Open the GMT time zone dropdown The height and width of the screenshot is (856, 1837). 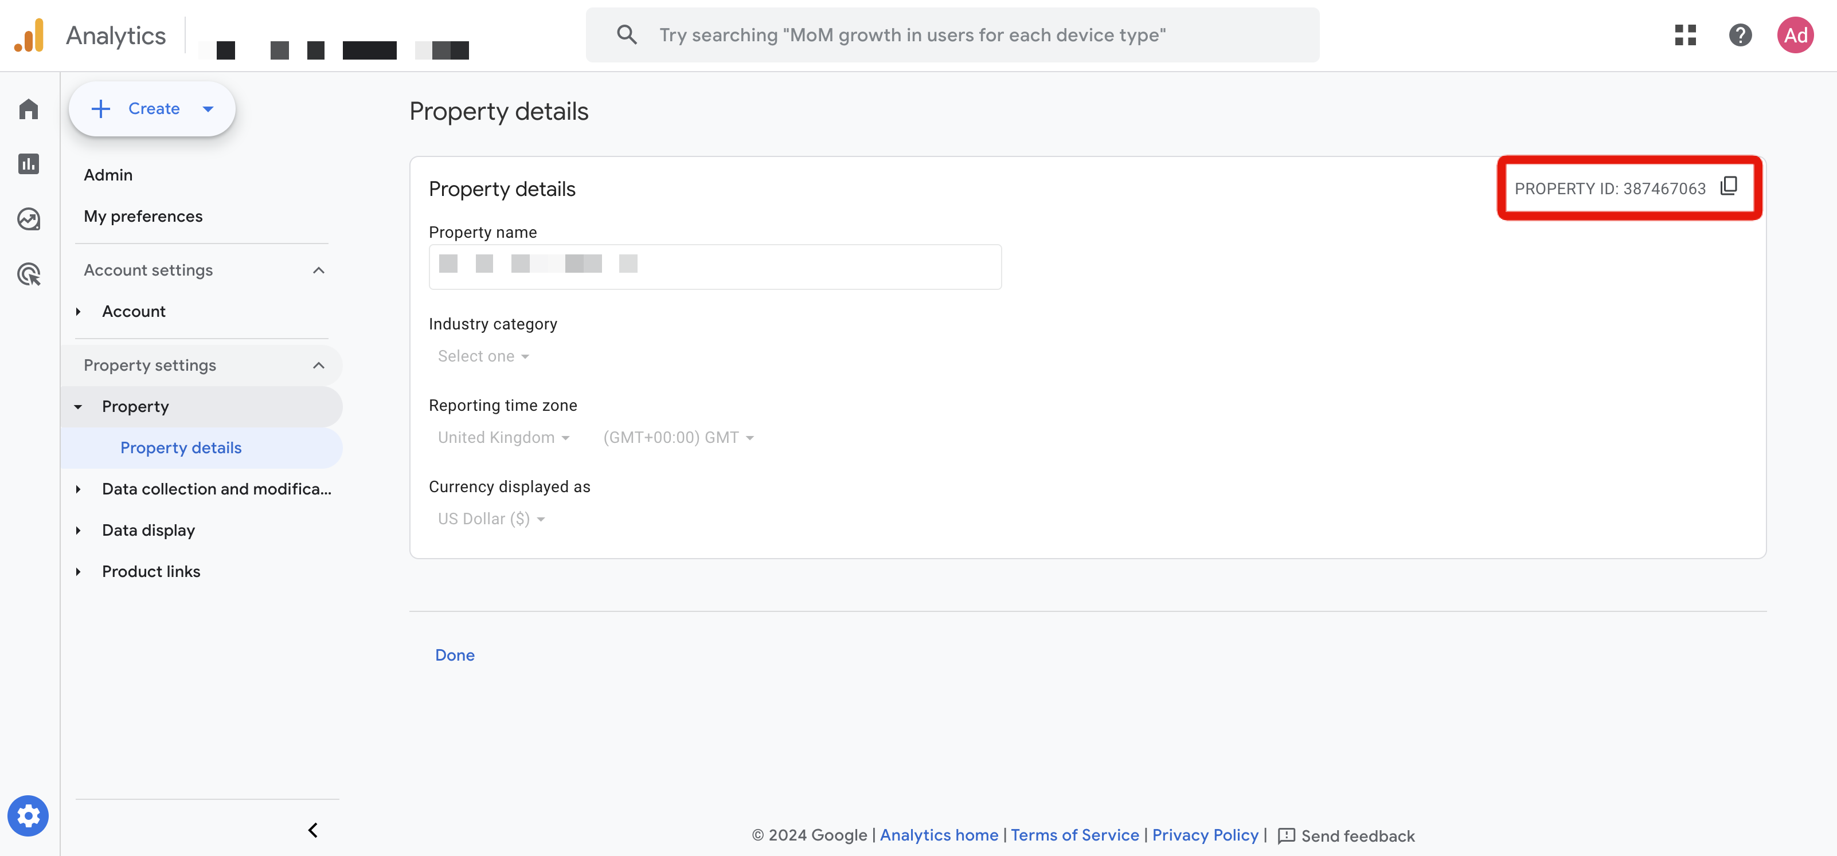tap(678, 438)
